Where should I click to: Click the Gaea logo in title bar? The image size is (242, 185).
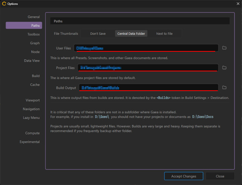5,4
